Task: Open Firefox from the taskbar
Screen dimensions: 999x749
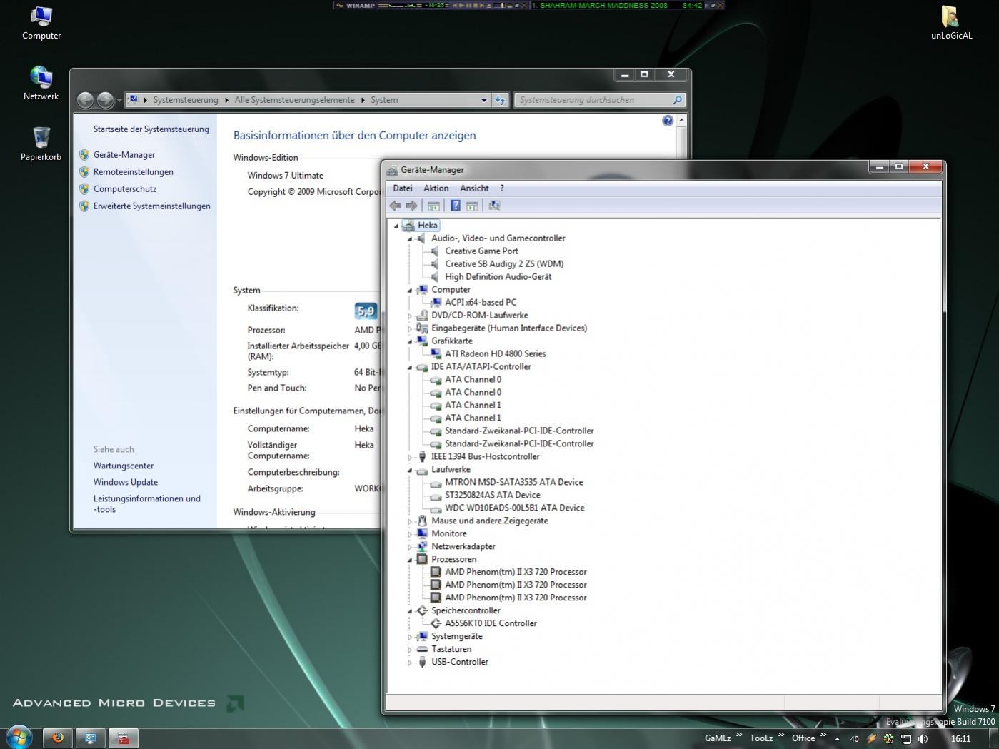Action: pyautogui.click(x=58, y=738)
